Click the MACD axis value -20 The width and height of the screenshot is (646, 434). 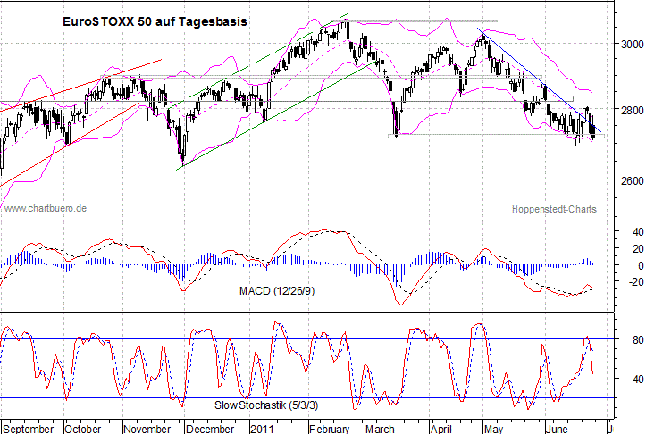[636, 282]
